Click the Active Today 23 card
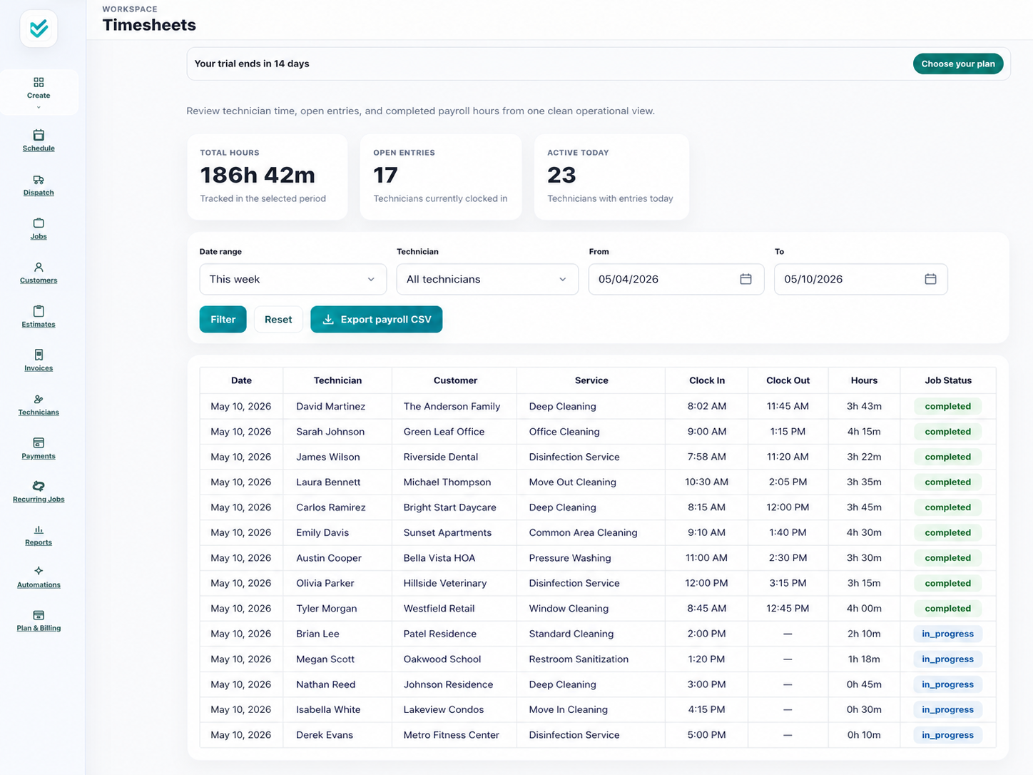The height and width of the screenshot is (775, 1033). [611, 177]
